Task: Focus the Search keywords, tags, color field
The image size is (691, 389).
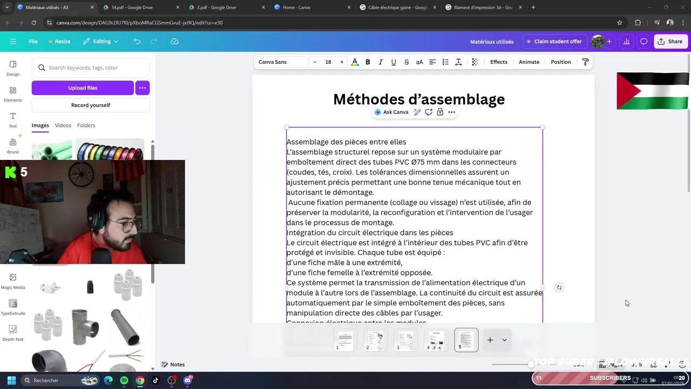Action: coord(91,68)
